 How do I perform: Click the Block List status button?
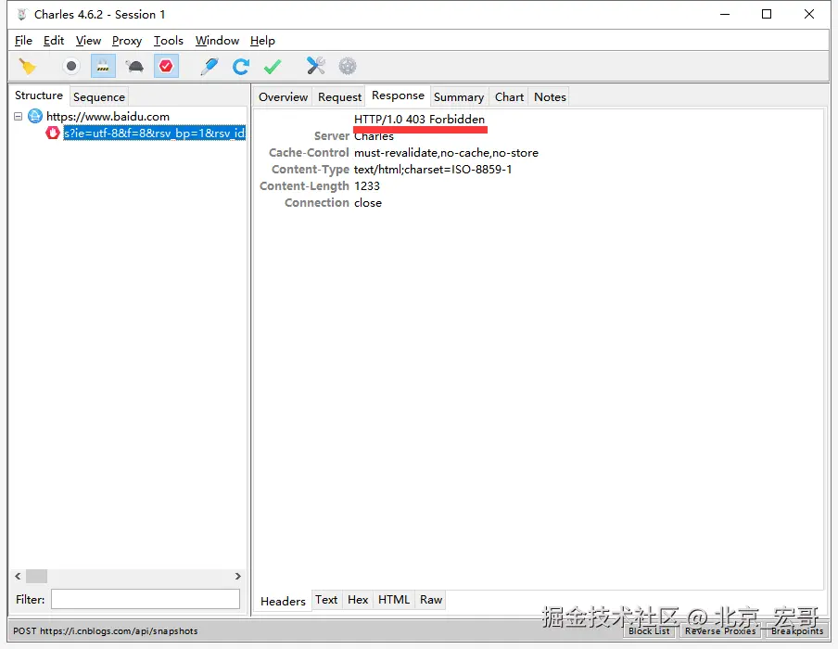649,630
